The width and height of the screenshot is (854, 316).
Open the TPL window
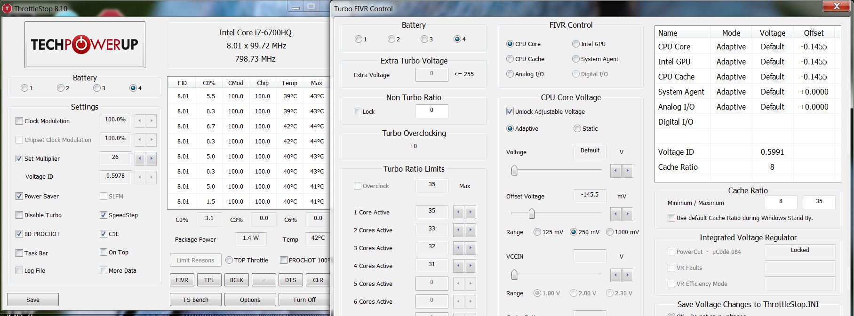tap(209, 280)
